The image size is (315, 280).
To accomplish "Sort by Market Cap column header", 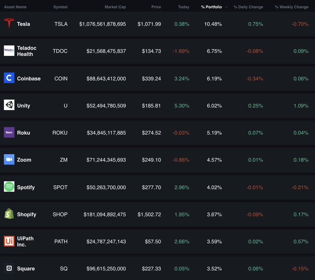I will [x=115, y=7].
